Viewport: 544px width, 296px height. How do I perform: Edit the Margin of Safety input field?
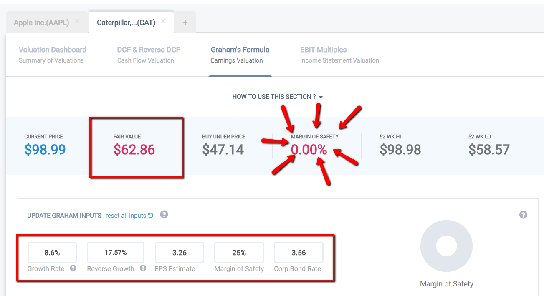pyautogui.click(x=239, y=253)
